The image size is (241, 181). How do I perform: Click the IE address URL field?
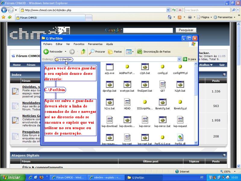93,10
